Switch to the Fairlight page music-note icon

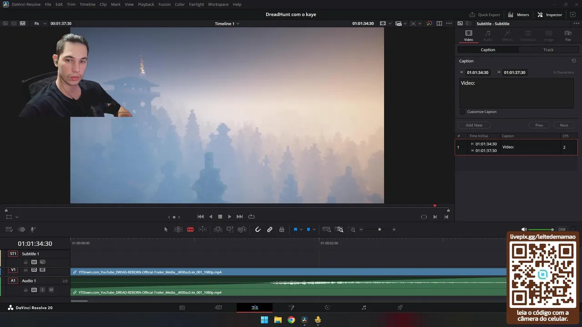pyautogui.click(x=364, y=307)
